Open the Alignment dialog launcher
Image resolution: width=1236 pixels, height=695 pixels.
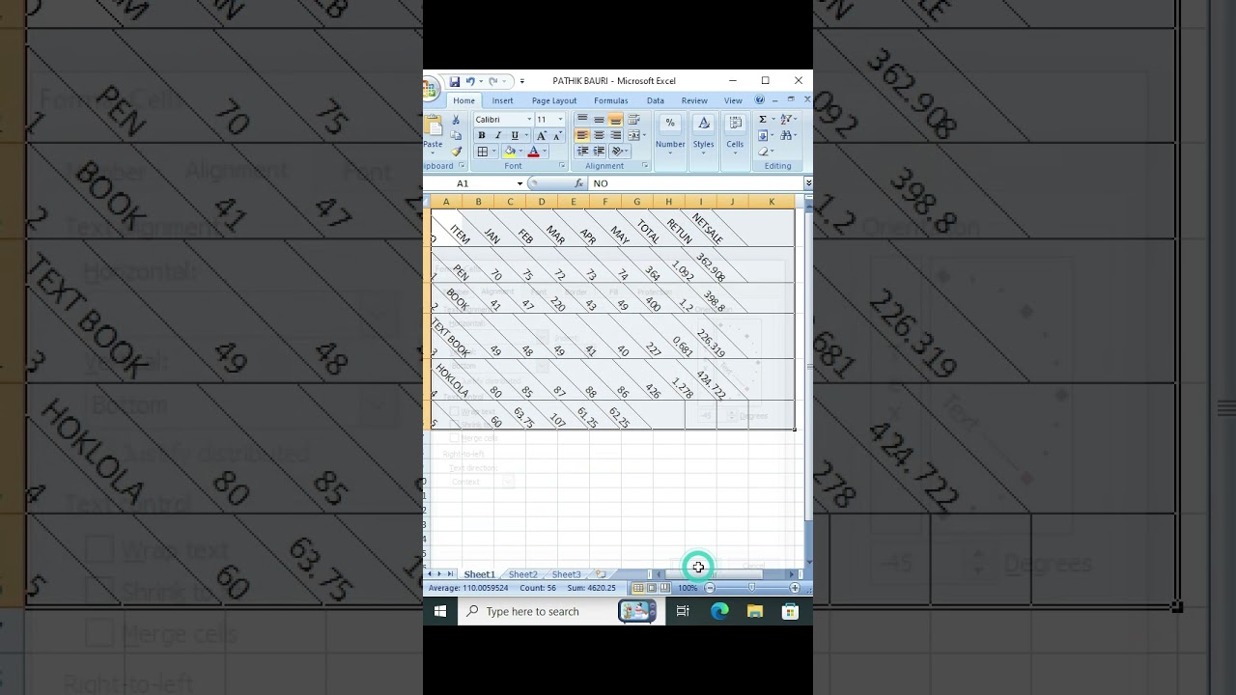click(x=645, y=166)
